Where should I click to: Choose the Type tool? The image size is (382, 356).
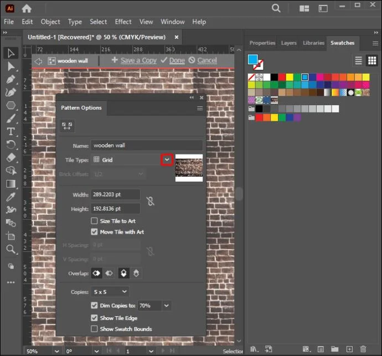pyautogui.click(x=11, y=132)
